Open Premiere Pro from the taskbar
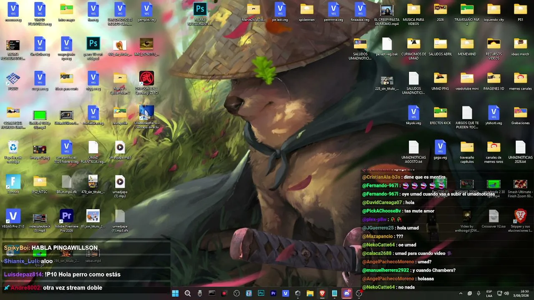This screenshot has height=300, width=534. coord(273,293)
